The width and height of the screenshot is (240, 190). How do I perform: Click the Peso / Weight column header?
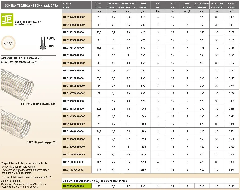click(x=143, y=5)
